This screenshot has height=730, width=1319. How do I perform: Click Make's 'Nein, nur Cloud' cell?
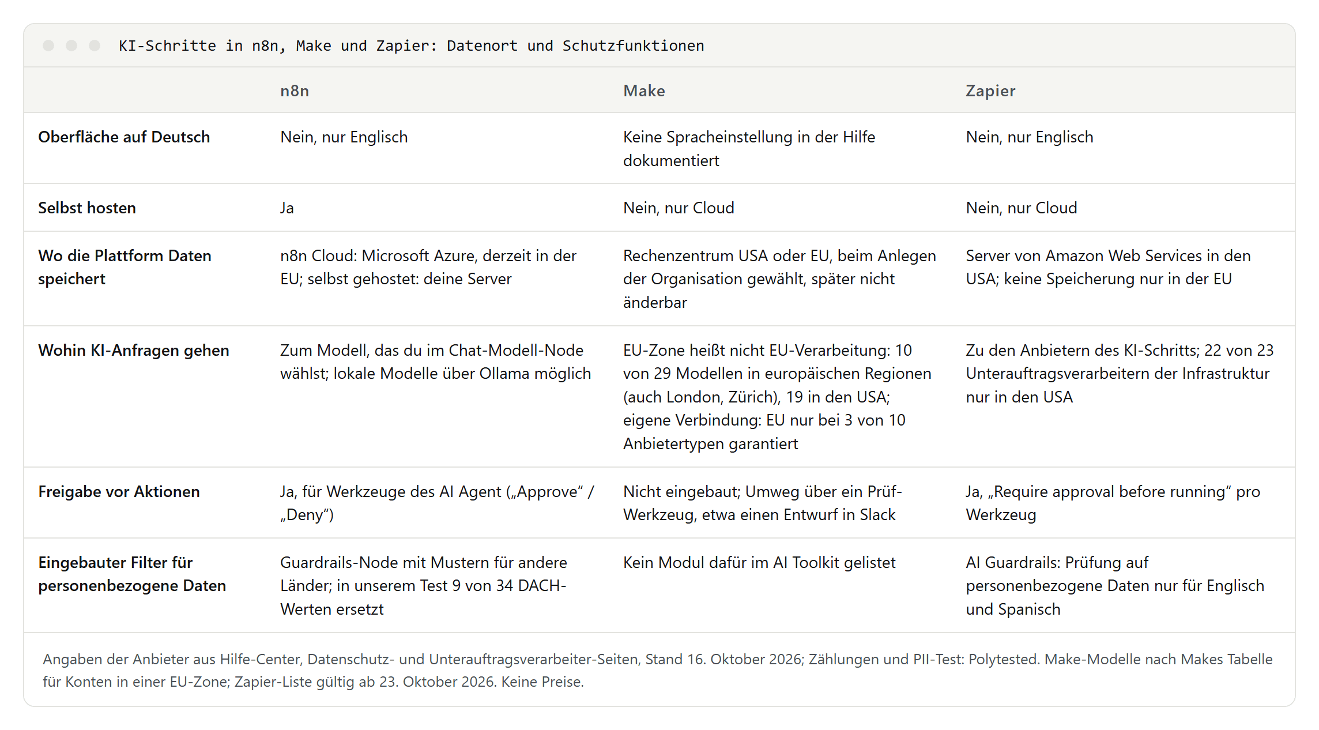(x=679, y=208)
